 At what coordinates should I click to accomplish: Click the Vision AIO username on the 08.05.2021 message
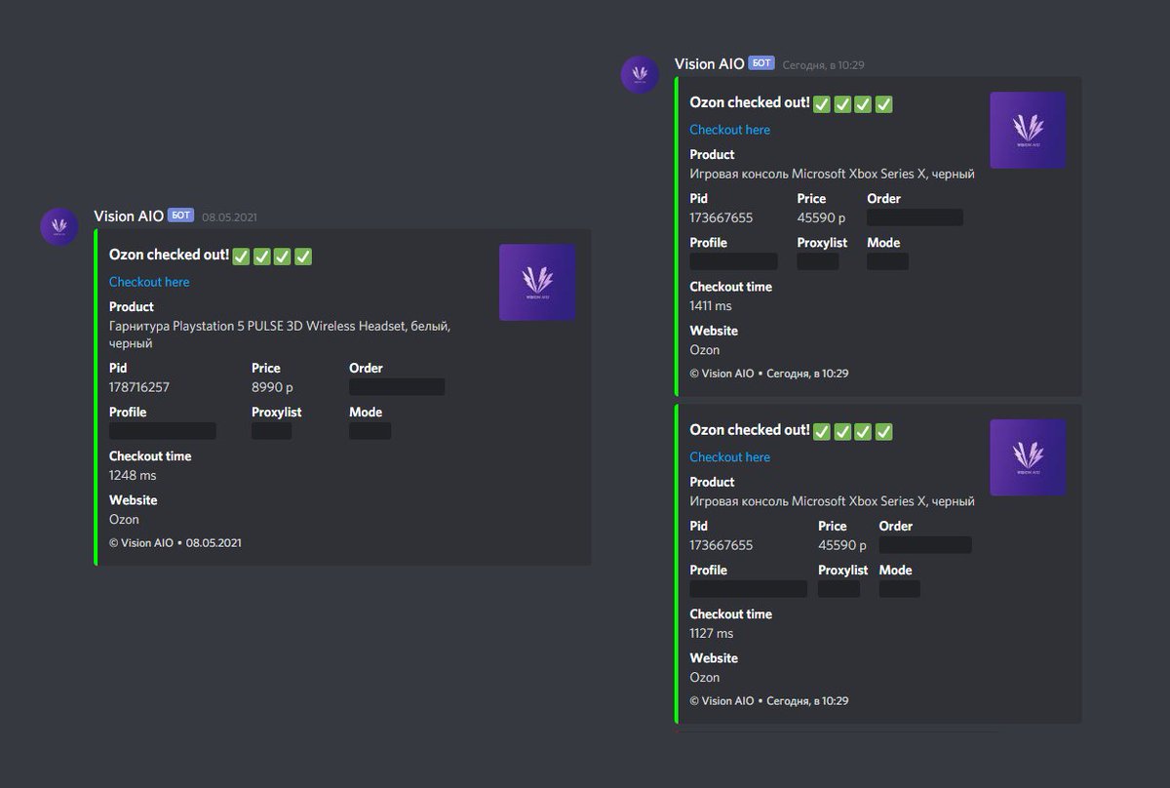click(x=129, y=216)
